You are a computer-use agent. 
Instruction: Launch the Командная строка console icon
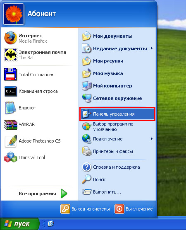point(10,91)
